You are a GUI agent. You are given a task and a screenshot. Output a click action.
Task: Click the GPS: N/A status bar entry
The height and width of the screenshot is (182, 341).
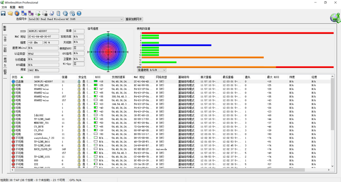click(75, 180)
